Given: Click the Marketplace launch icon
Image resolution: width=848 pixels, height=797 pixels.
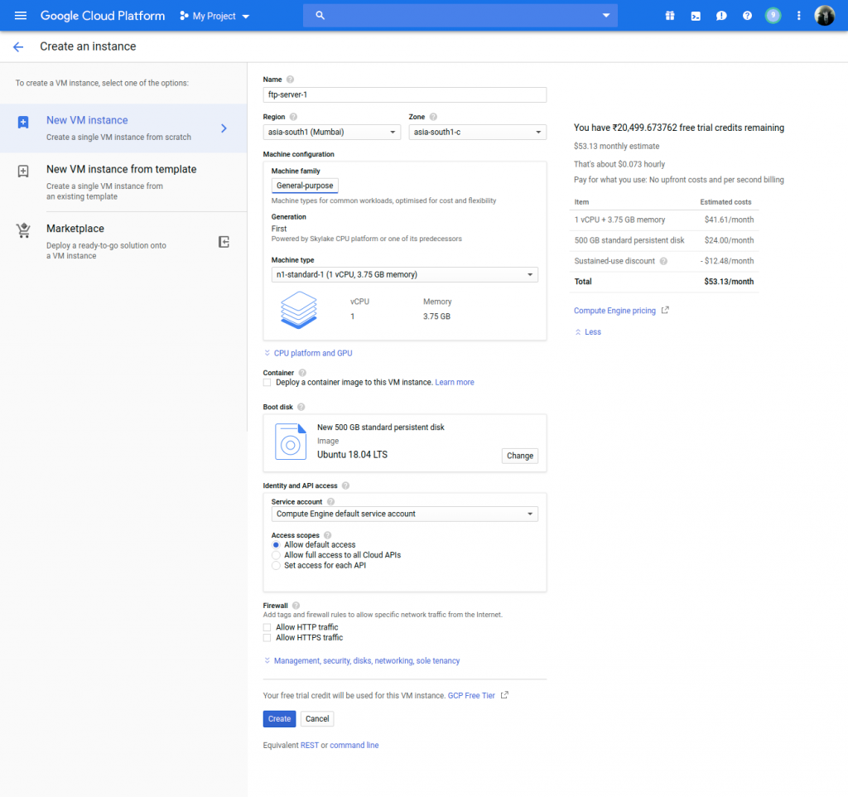Looking at the screenshot, I should (224, 242).
